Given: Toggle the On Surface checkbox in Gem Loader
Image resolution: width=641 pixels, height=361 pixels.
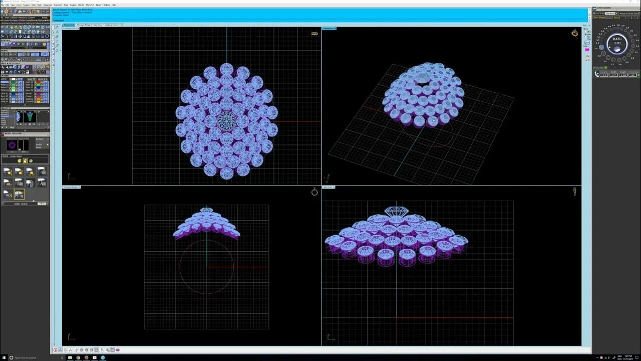Looking at the screenshot, I should [606, 68].
